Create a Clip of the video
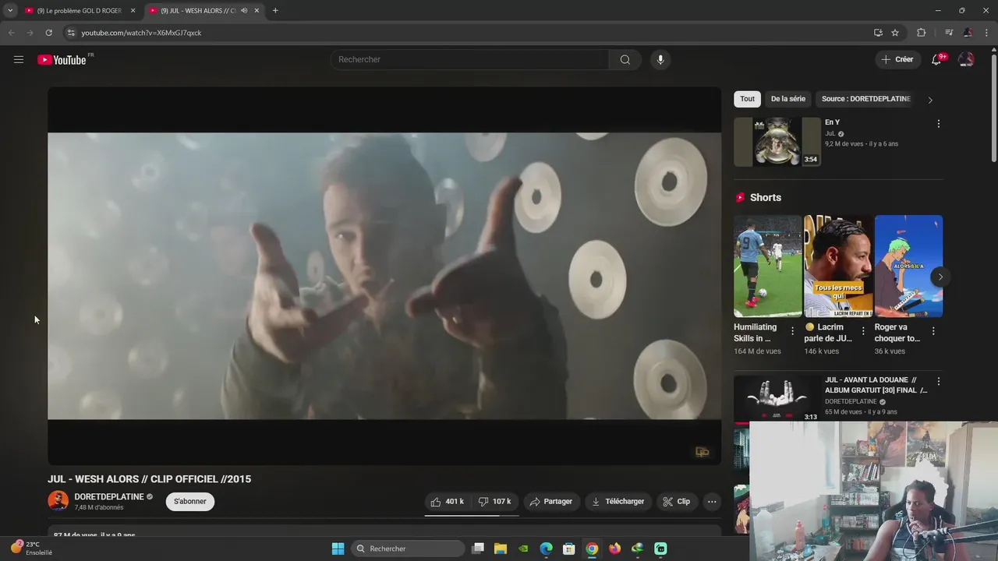998x561 pixels. coord(677,502)
